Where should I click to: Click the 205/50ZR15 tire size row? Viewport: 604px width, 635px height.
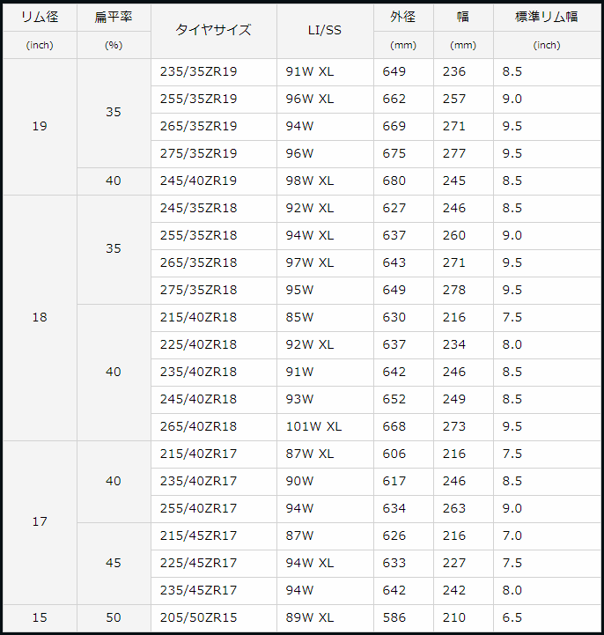coord(199,618)
